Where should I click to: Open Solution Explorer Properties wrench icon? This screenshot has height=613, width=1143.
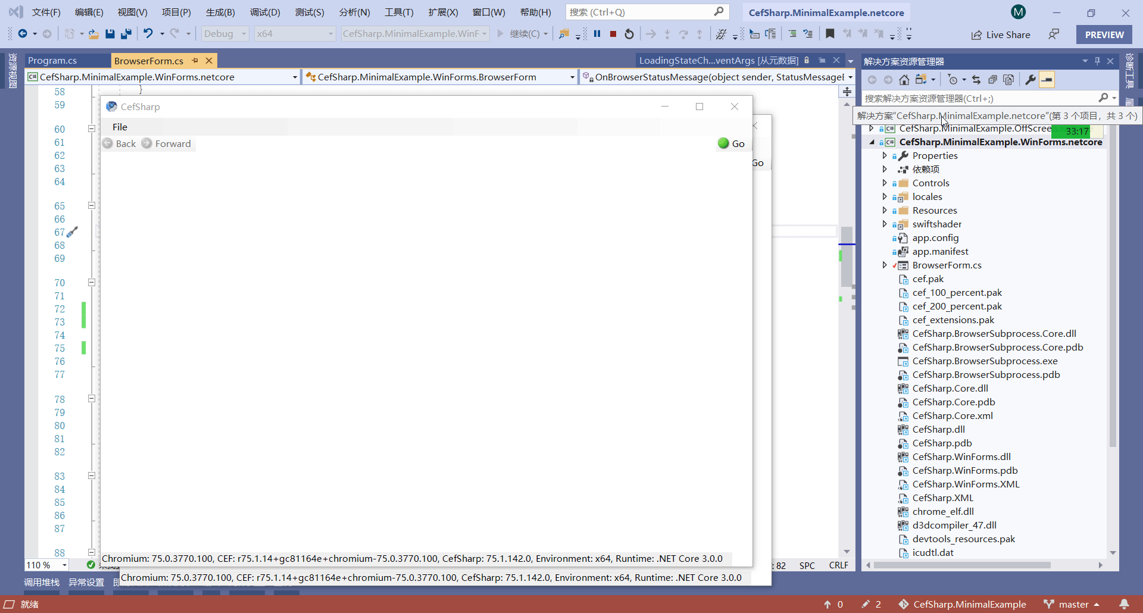coord(1030,80)
